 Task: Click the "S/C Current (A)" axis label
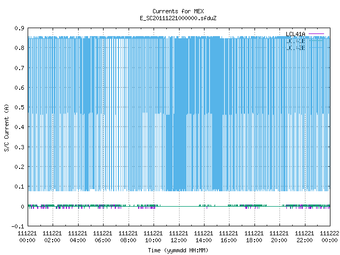click(7, 127)
